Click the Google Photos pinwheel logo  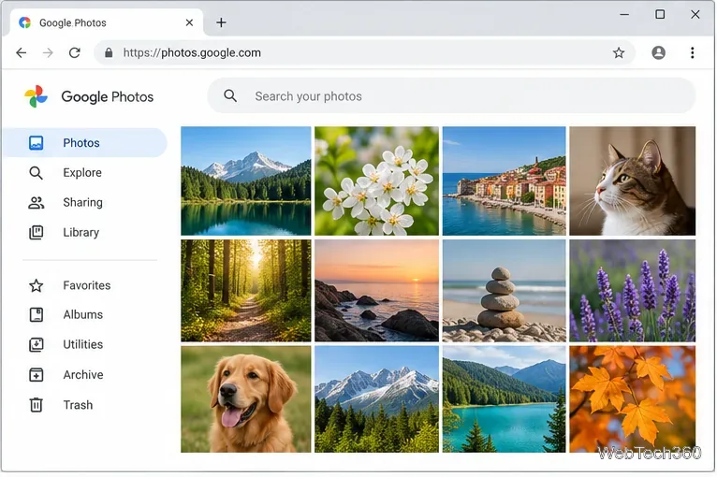(x=36, y=96)
